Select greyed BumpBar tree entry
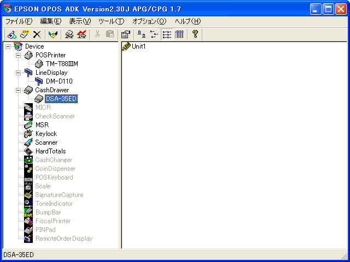The height and width of the screenshot is (262, 350). 48,212
